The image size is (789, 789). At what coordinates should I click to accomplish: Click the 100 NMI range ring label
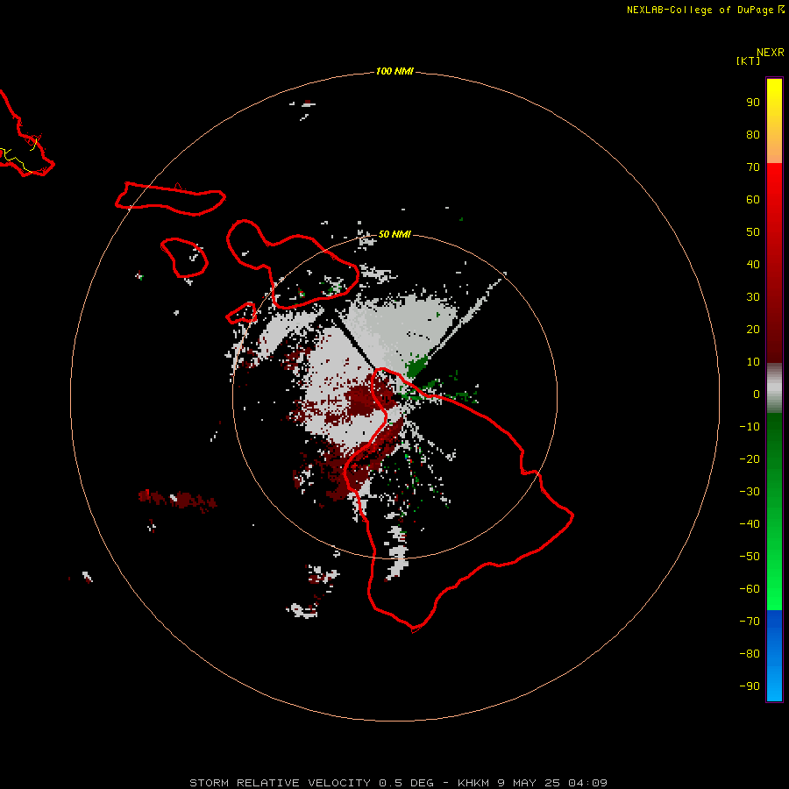tap(394, 71)
